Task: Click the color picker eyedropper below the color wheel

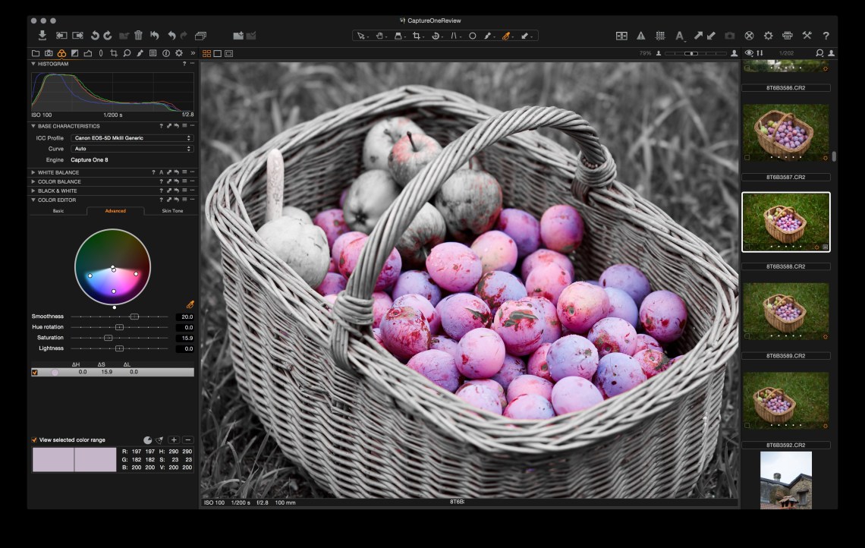Action: (x=190, y=304)
